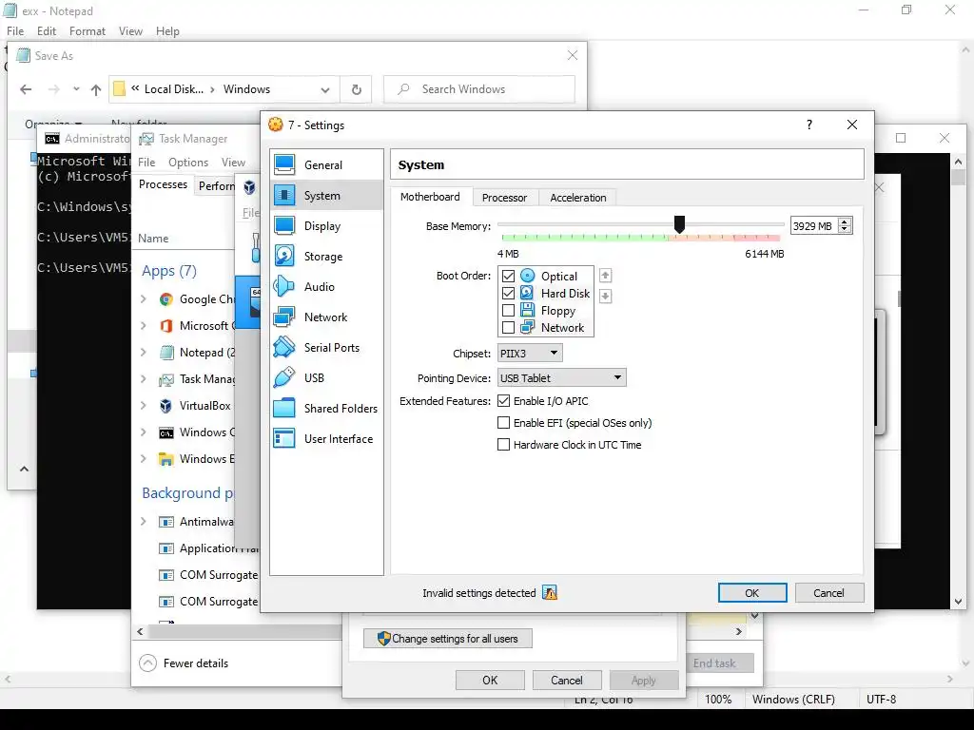Viewport: 974px width, 730px height.
Task: Switch to the Processor tab
Action: (x=504, y=198)
